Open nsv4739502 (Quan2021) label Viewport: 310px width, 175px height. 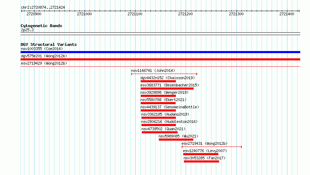point(163,129)
